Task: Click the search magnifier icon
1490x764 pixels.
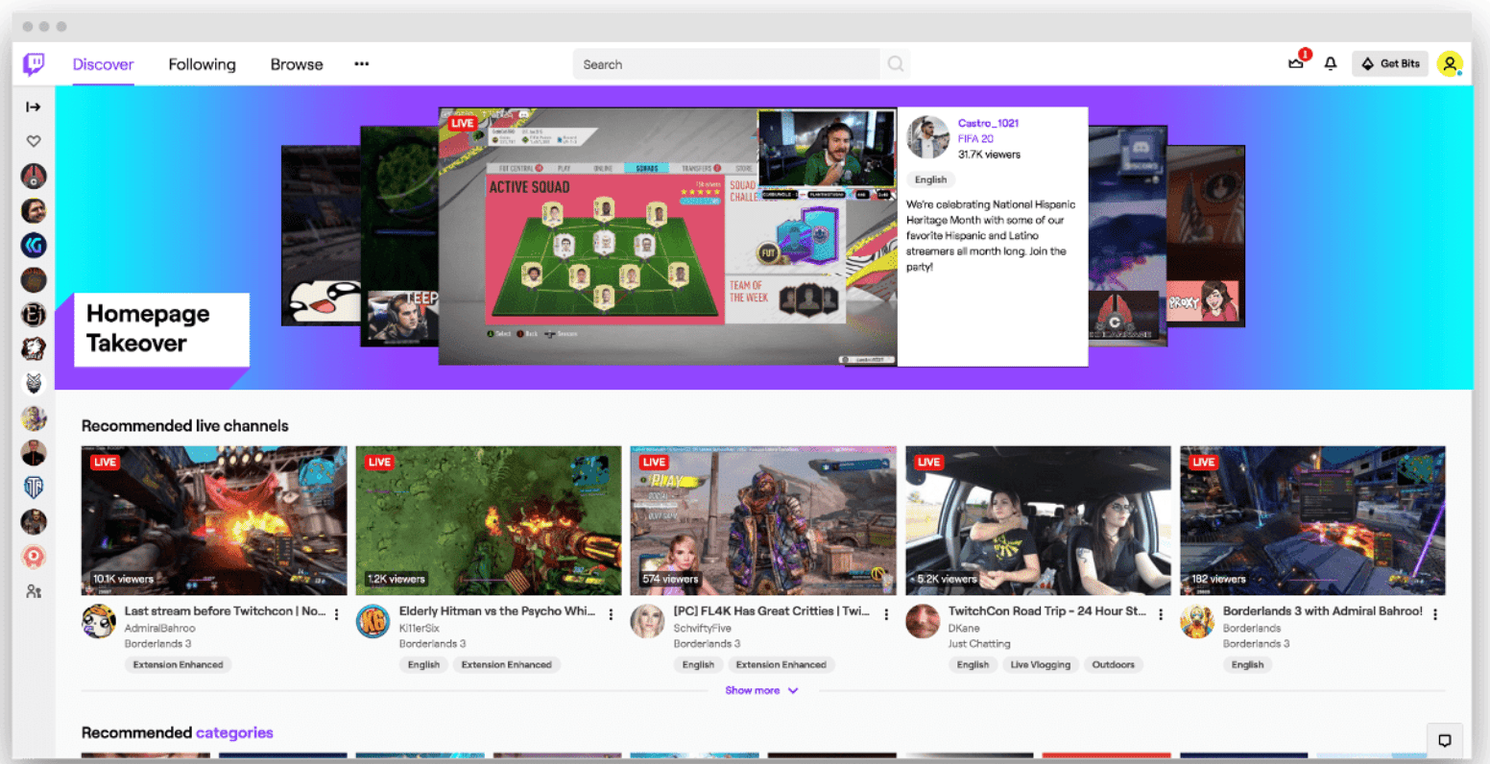Action: (x=896, y=64)
